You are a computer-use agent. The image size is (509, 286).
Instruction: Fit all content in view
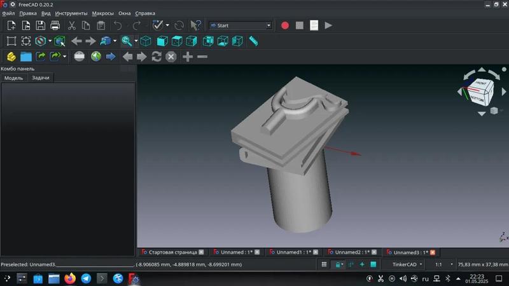(x=11, y=41)
